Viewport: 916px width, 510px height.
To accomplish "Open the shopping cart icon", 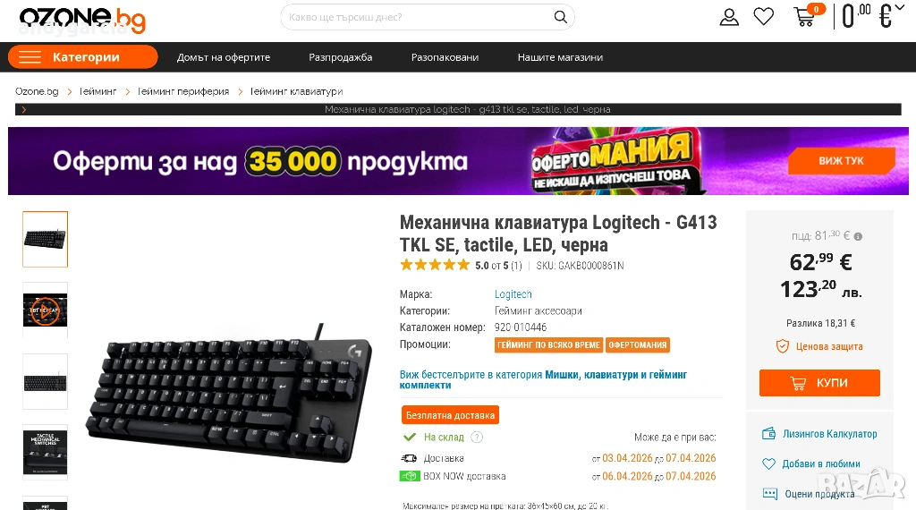I will [x=805, y=17].
